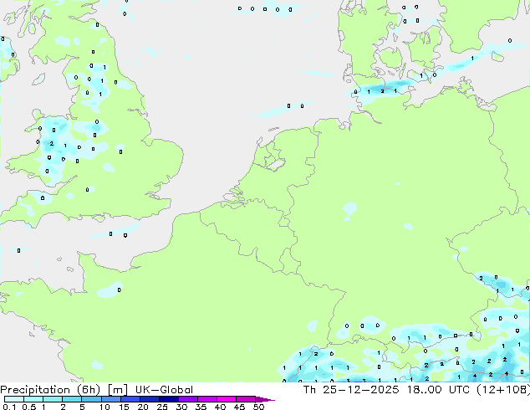Click the 1–2 legend color swatch
Image resolution: width=530 pixels, height=410 pixels.
tap(53, 399)
